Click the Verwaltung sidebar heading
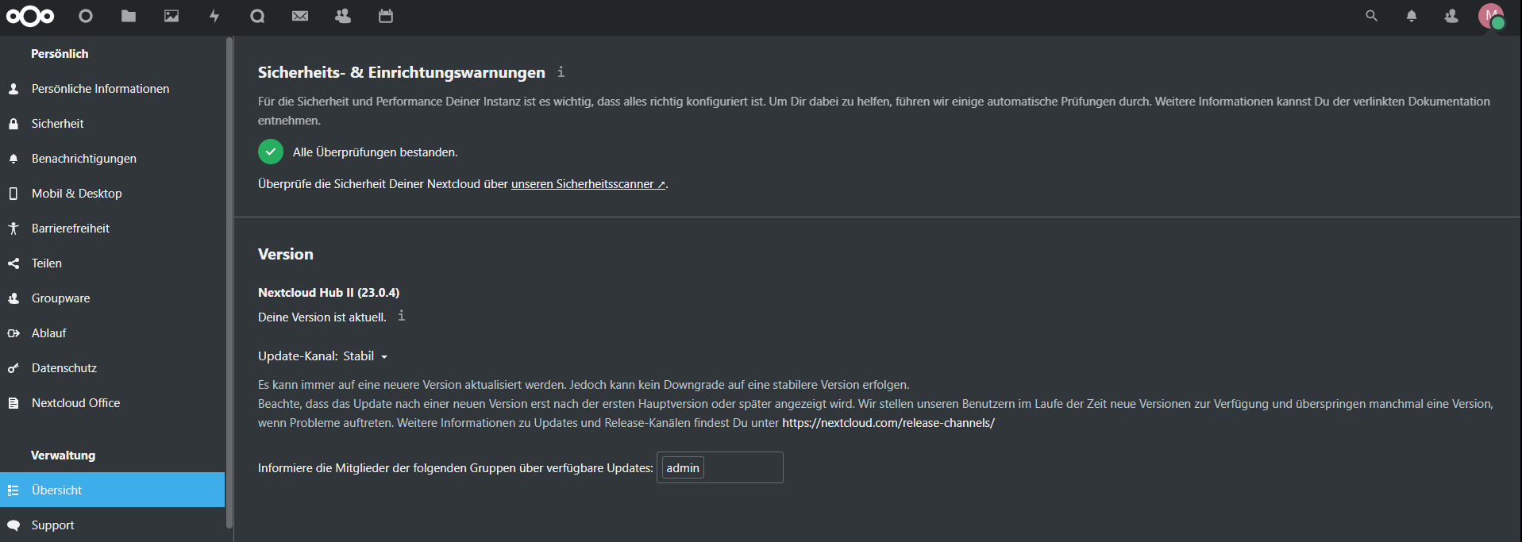1522x542 pixels. tap(63, 456)
